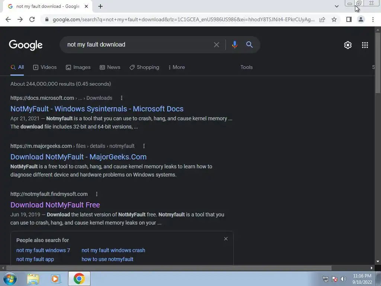This screenshot has width=381, height=286.
Task: Search 'how to use notmyfault'
Action: coord(108,259)
